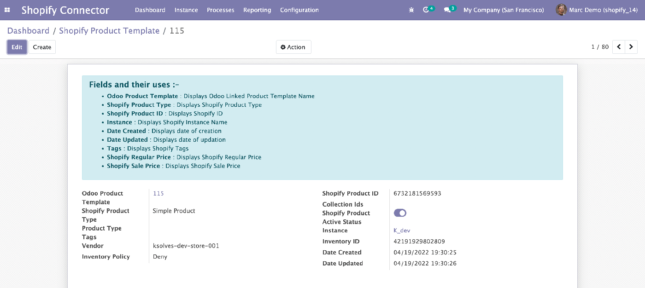Click 'Shopify Regular Price' help line

[x=184, y=157]
